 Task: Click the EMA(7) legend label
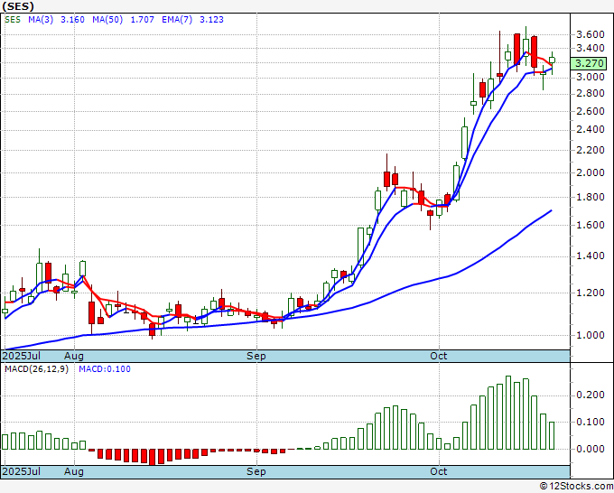[x=177, y=20]
